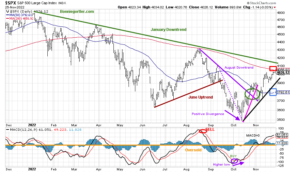Click the 25-Nov-2022 date label

[x=15, y=7]
